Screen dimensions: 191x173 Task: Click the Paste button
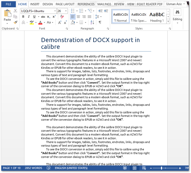click(7, 17)
